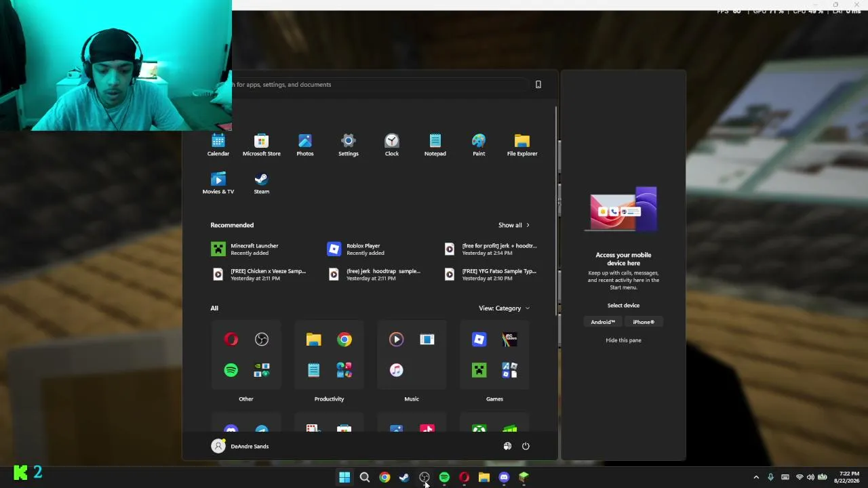Open the Other category folder label
This screenshot has width=868, height=488.
[246, 399]
